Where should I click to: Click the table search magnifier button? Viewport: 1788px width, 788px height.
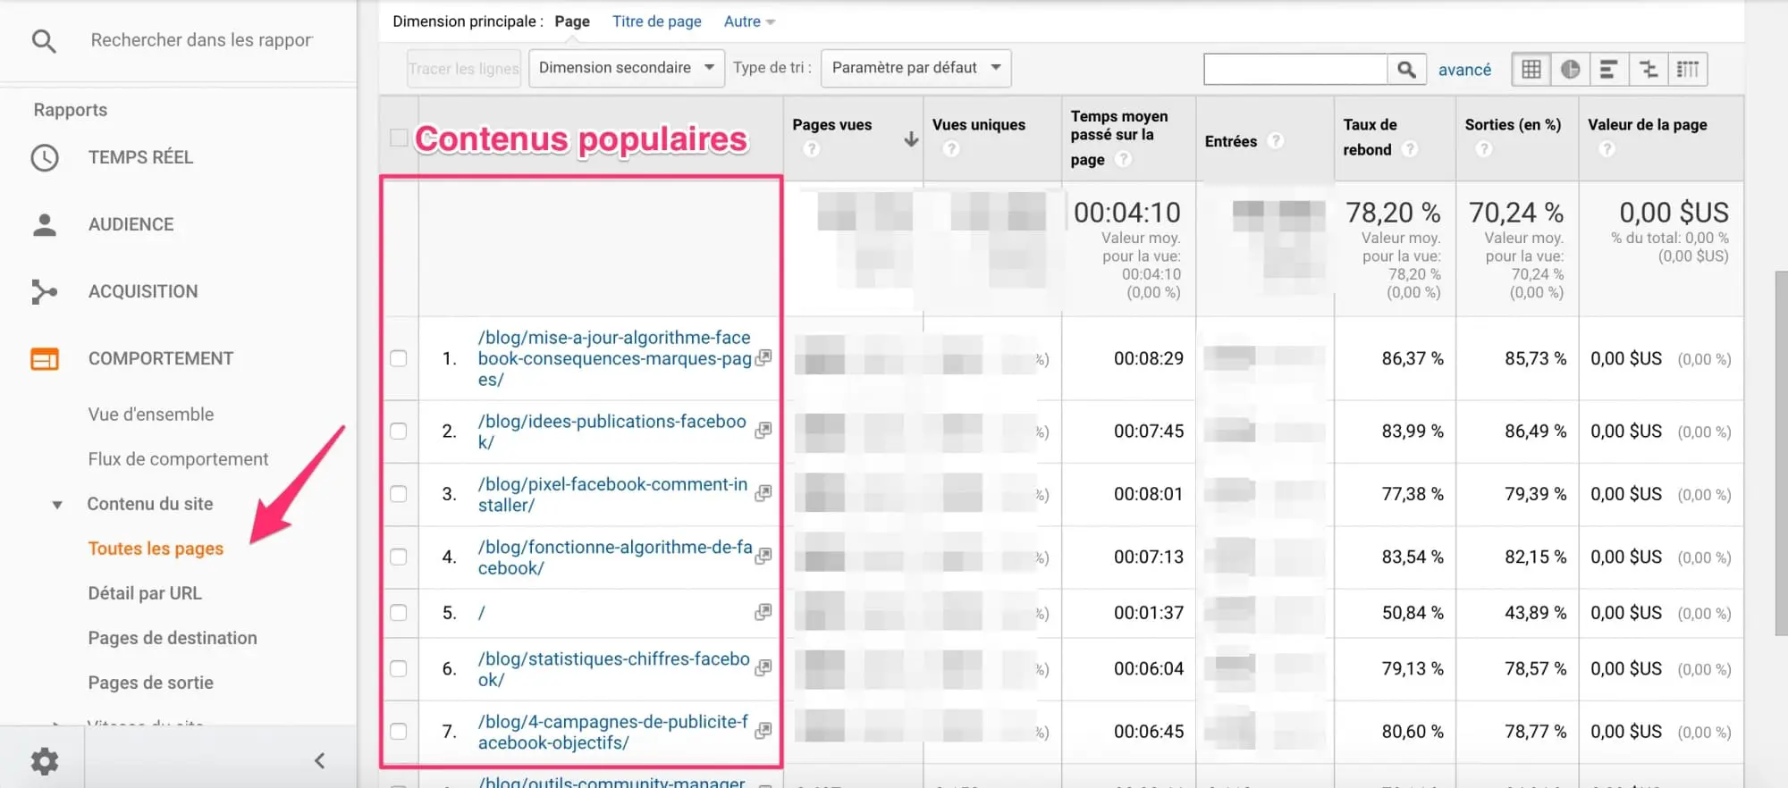1406,69
